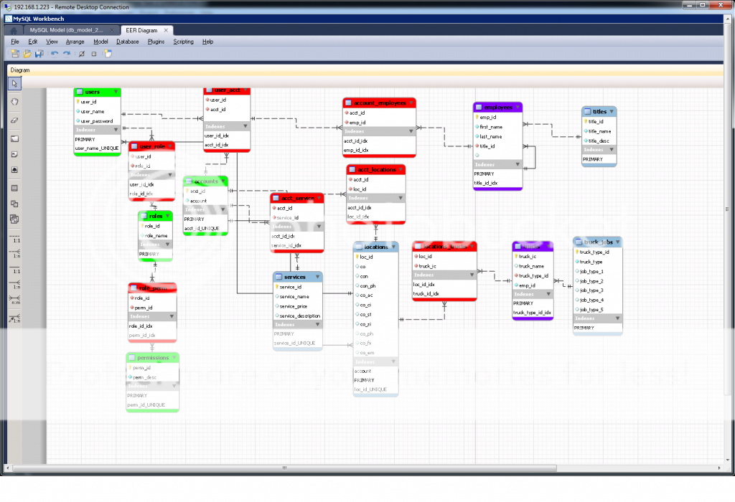Collapse the users table header arrow
This screenshot has width=735, height=502.
point(116,92)
